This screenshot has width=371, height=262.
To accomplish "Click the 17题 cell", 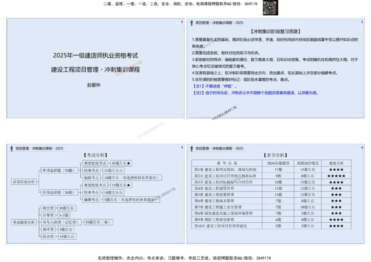I will pyautogui.click(x=278, y=169).
